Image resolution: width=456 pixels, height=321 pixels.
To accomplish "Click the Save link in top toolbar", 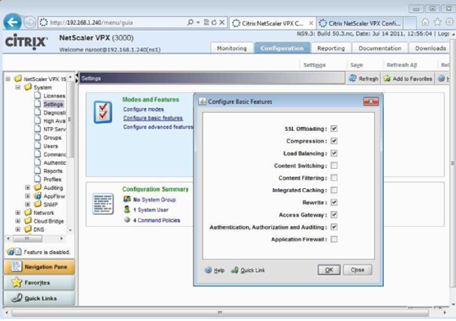I will 357,65.
